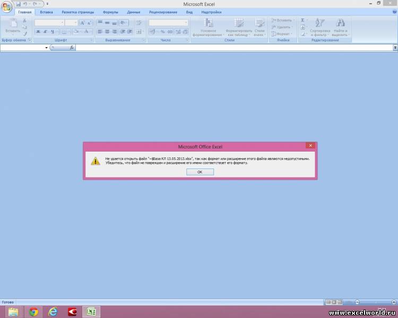Click the Decrease Font Size icon
Screen dimensions: 398x318
(x=89, y=23)
